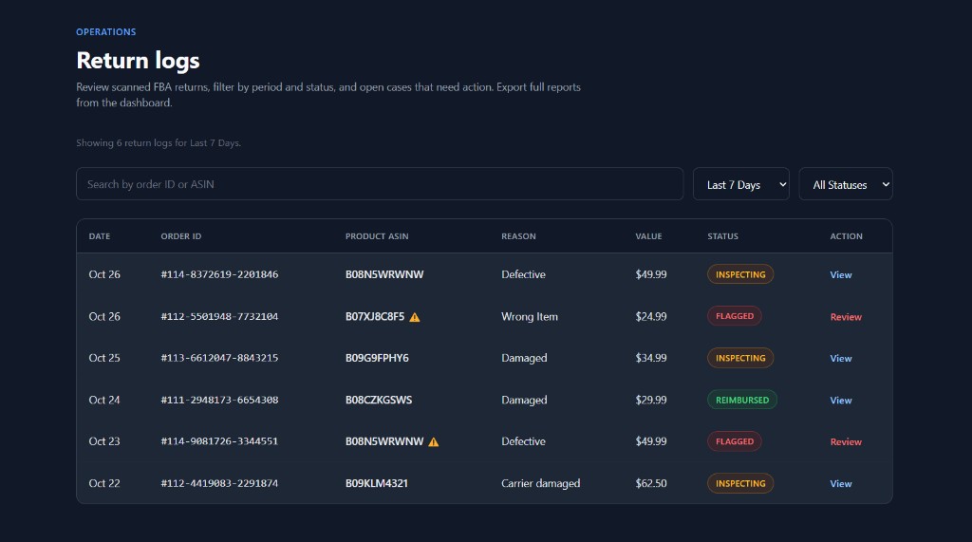Click the Oct 24 date cell
The width and height of the screenshot is (972, 542).
(104, 400)
